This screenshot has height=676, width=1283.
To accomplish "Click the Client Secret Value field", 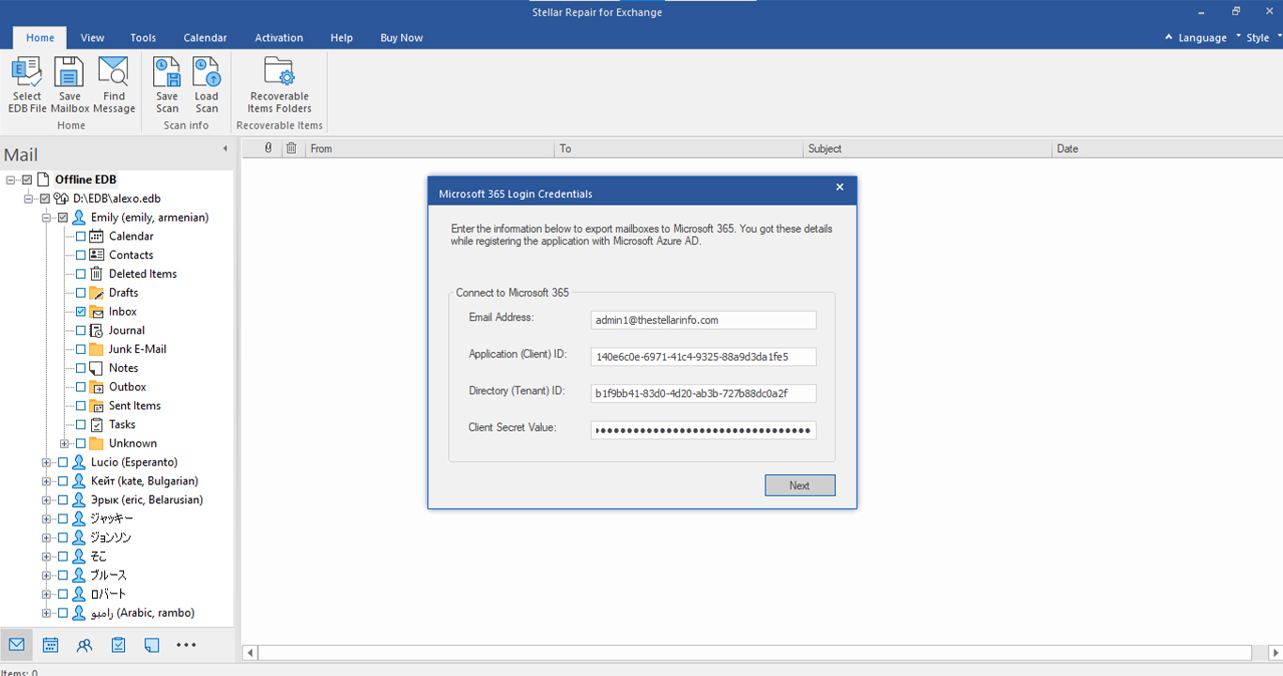I will (x=703, y=430).
